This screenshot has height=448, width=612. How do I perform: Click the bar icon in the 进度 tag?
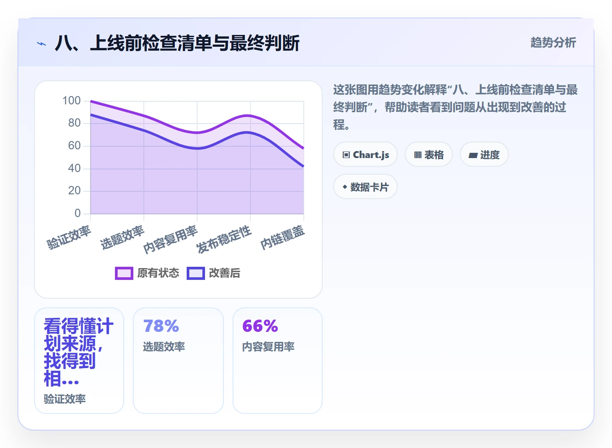click(473, 155)
